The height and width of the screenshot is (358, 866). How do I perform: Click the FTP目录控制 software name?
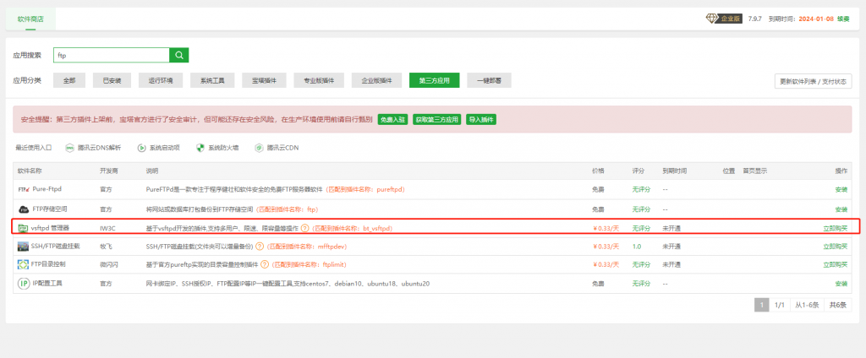48,264
